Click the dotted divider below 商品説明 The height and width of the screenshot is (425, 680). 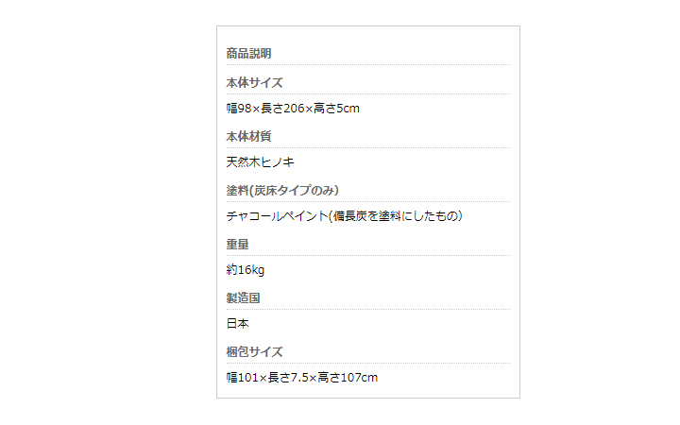[368, 65]
